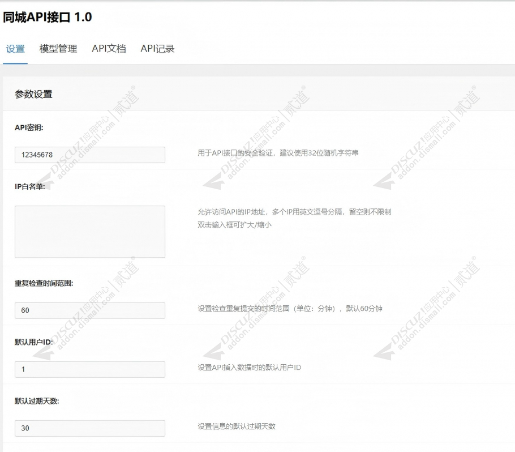Open the API文档 tab

point(109,49)
